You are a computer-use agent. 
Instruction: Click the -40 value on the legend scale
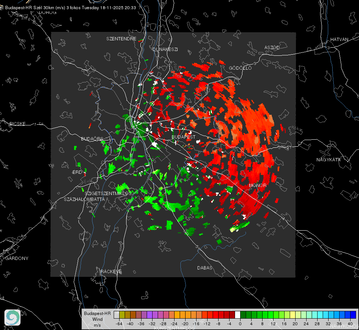coord(130,324)
